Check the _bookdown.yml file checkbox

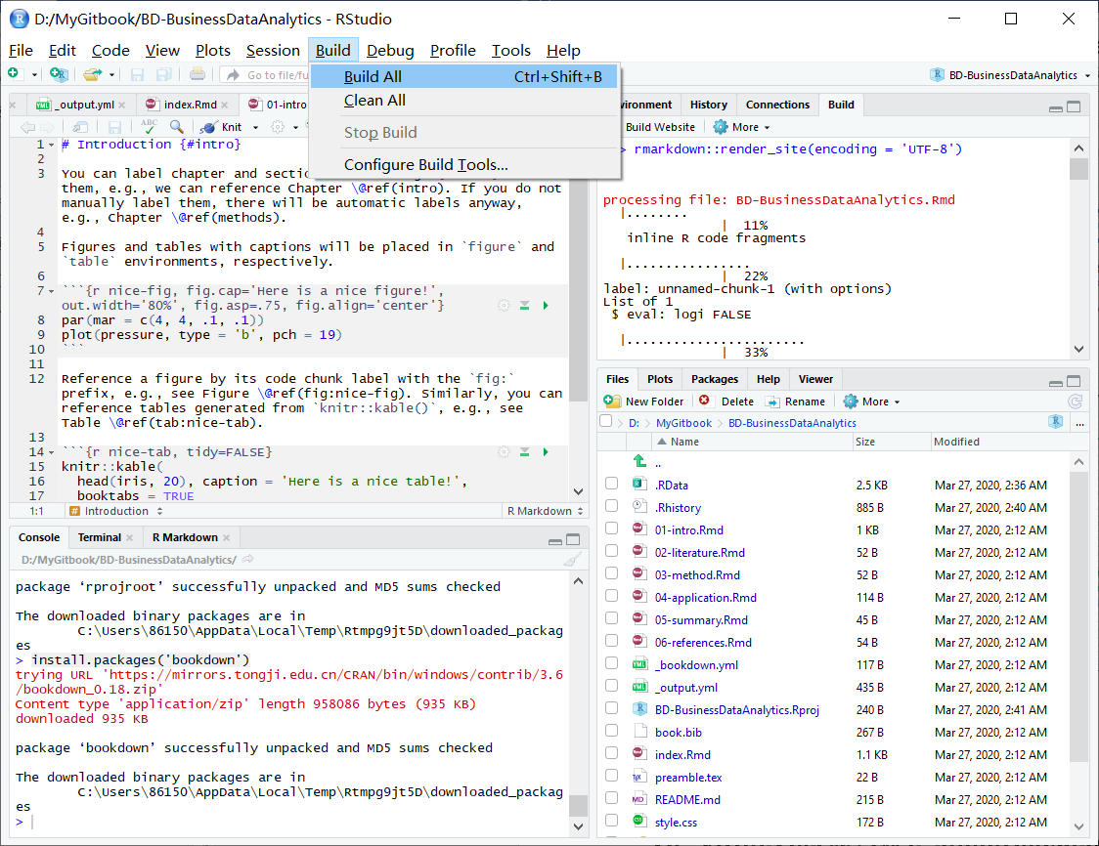point(612,663)
